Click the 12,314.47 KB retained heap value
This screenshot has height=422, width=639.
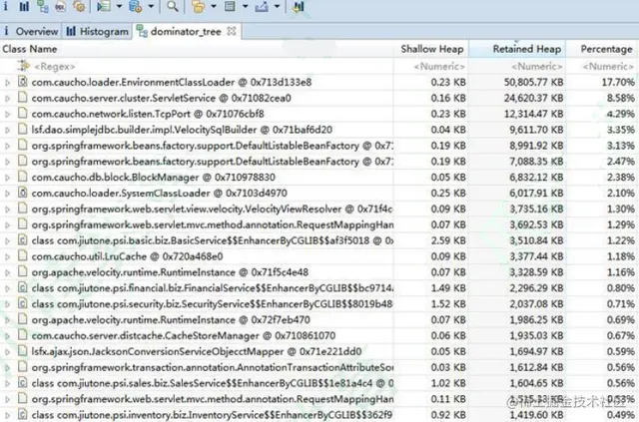tap(533, 114)
